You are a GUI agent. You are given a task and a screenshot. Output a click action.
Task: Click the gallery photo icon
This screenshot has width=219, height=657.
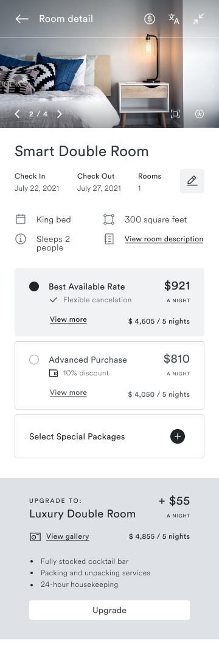point(35,537)
